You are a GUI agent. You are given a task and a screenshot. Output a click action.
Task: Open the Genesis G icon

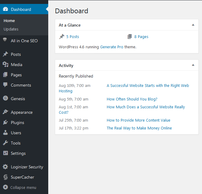point(5,98)
